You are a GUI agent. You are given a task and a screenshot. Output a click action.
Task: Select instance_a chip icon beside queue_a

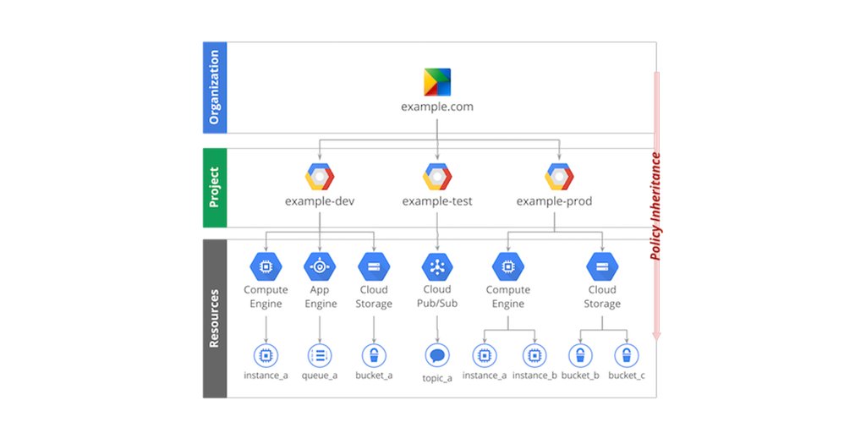266,356
